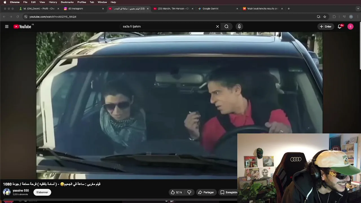Reload the current page
The height and width of the screenshot is (203, 361).
[x=17, y=17]
